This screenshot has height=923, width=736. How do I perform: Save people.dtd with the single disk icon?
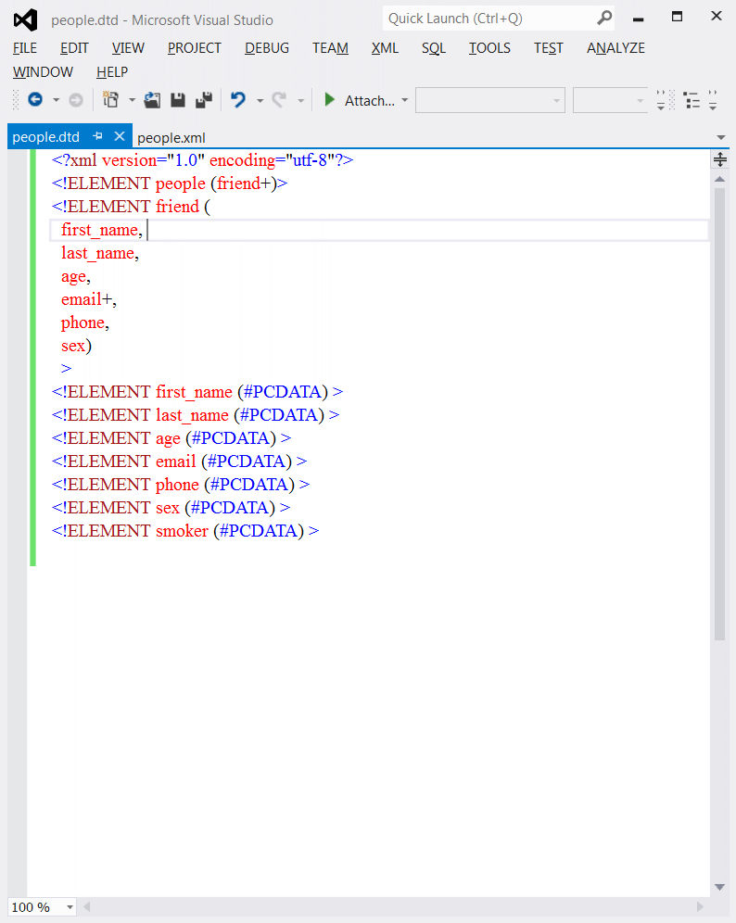click(x=178, y=100)
